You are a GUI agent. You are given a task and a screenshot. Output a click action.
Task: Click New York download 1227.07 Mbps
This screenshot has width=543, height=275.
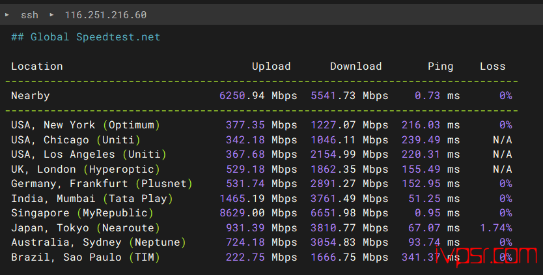click(350, 125)
